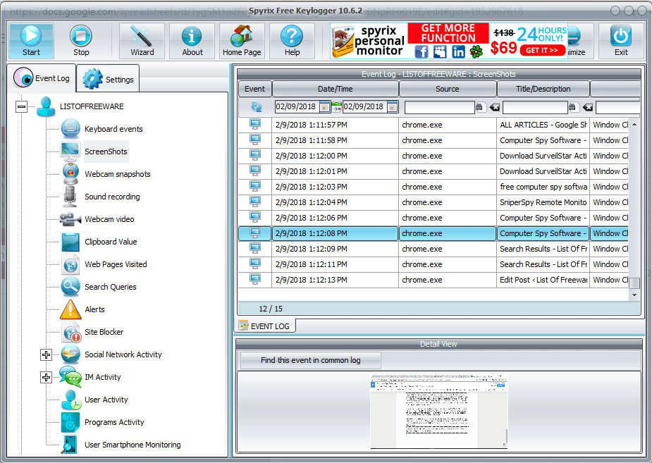Open User Activity entry

(106, 400)
